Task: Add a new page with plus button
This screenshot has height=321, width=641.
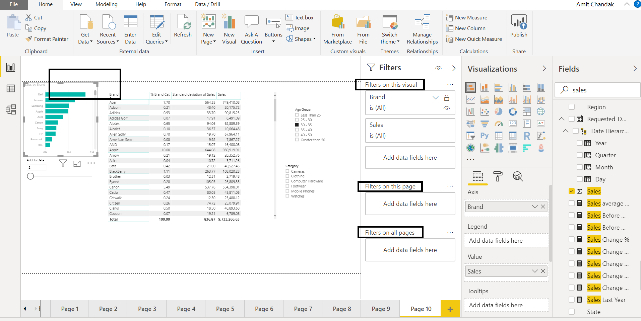Action: 450,309
